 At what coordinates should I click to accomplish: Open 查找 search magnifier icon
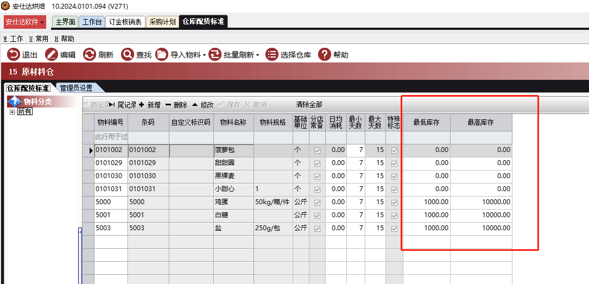[128, 55]
